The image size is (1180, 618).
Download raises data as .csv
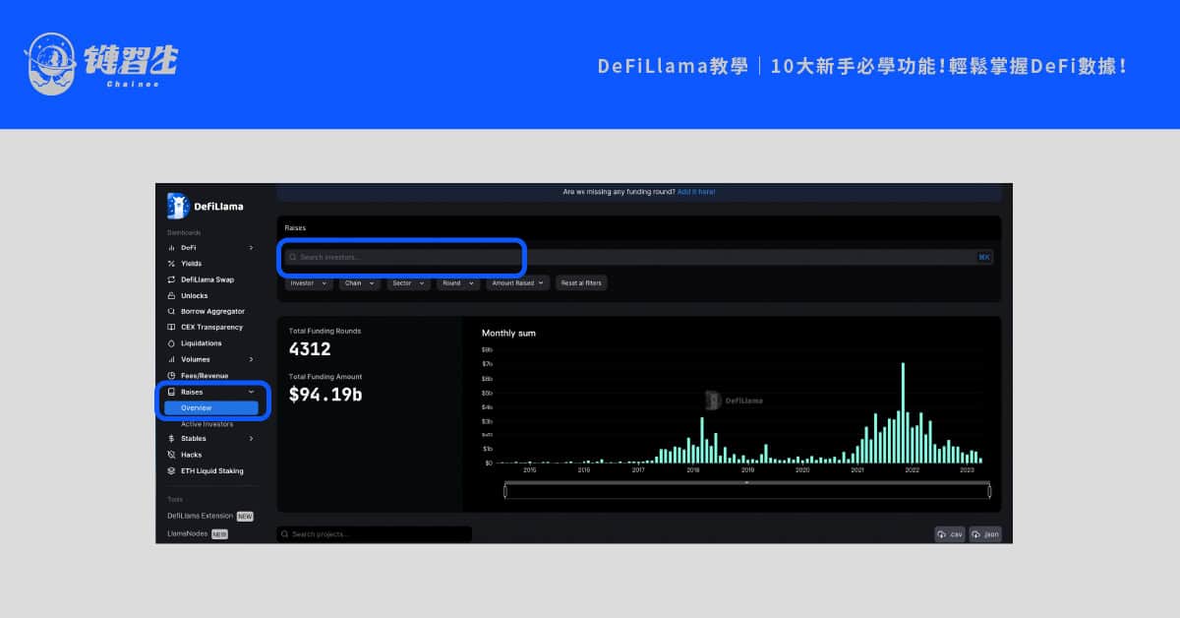pyautogui.click(x=950, y=534)
